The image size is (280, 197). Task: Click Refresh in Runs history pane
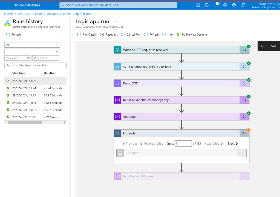pyautogui.click(x=13, y=35)
